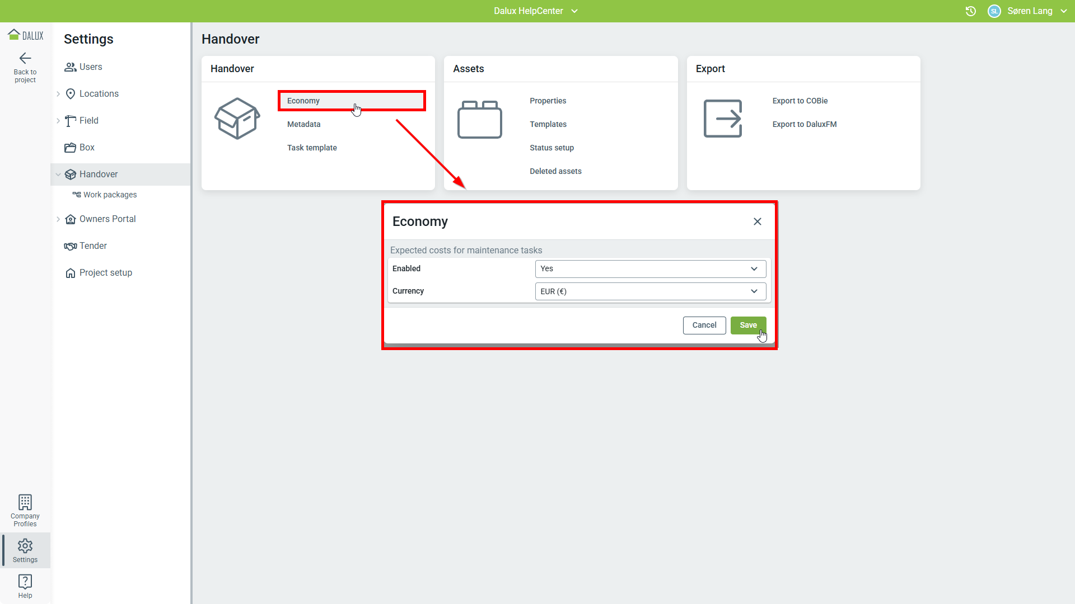Open the Søren Lang user menu
1075x604 pixels.
coord(1029,11)
